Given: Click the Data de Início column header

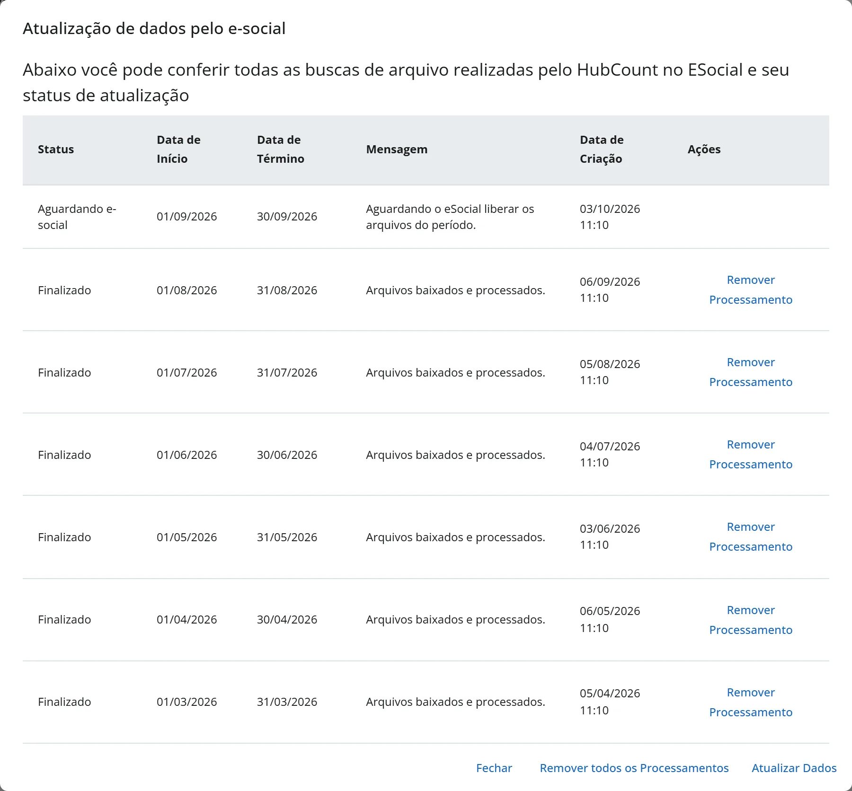Looking at the screenshot, I should click(178, 149).
